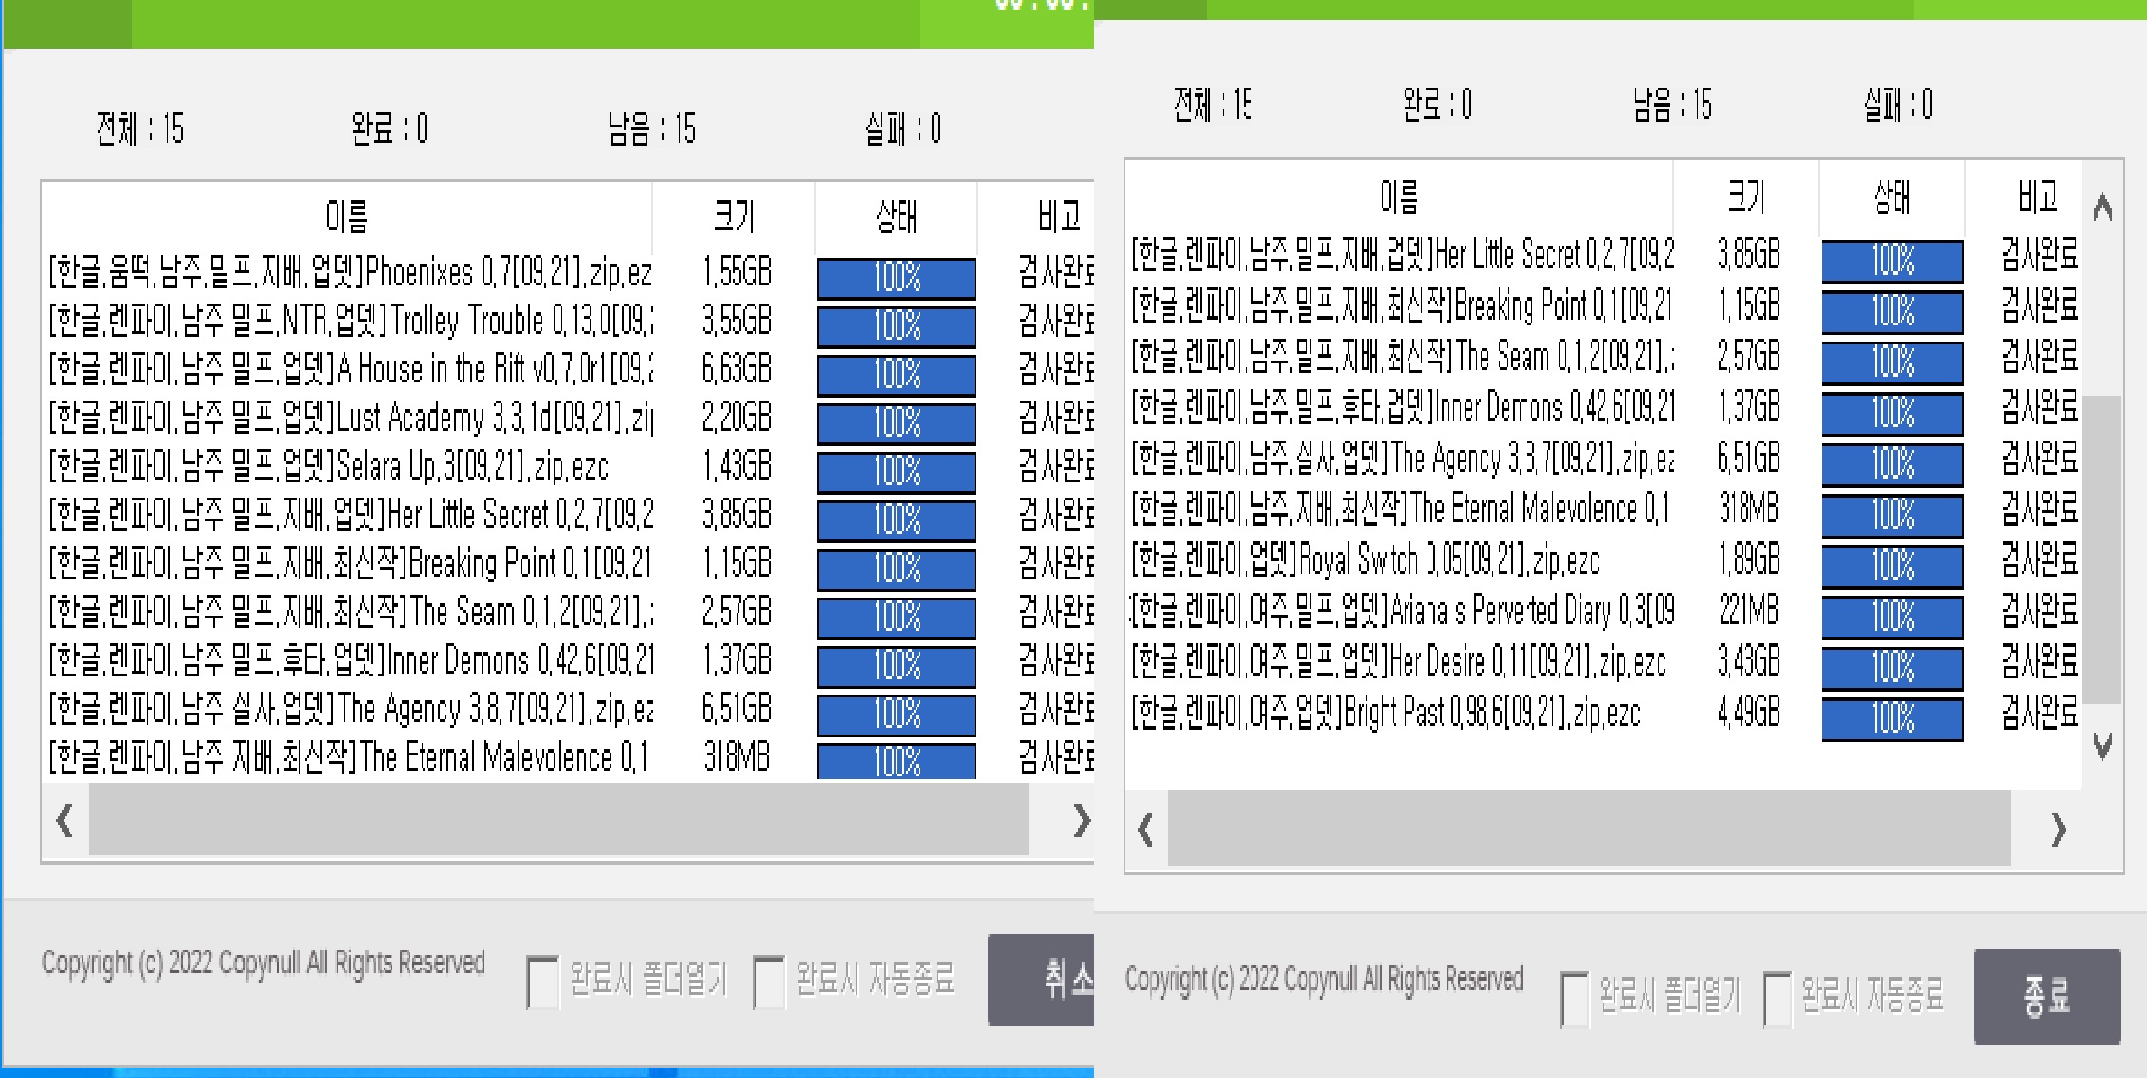Select the Lust Academy 3.3.1d row
Image resolution: width=2147 pixels, height=1078 pixels.
[569, 420]
